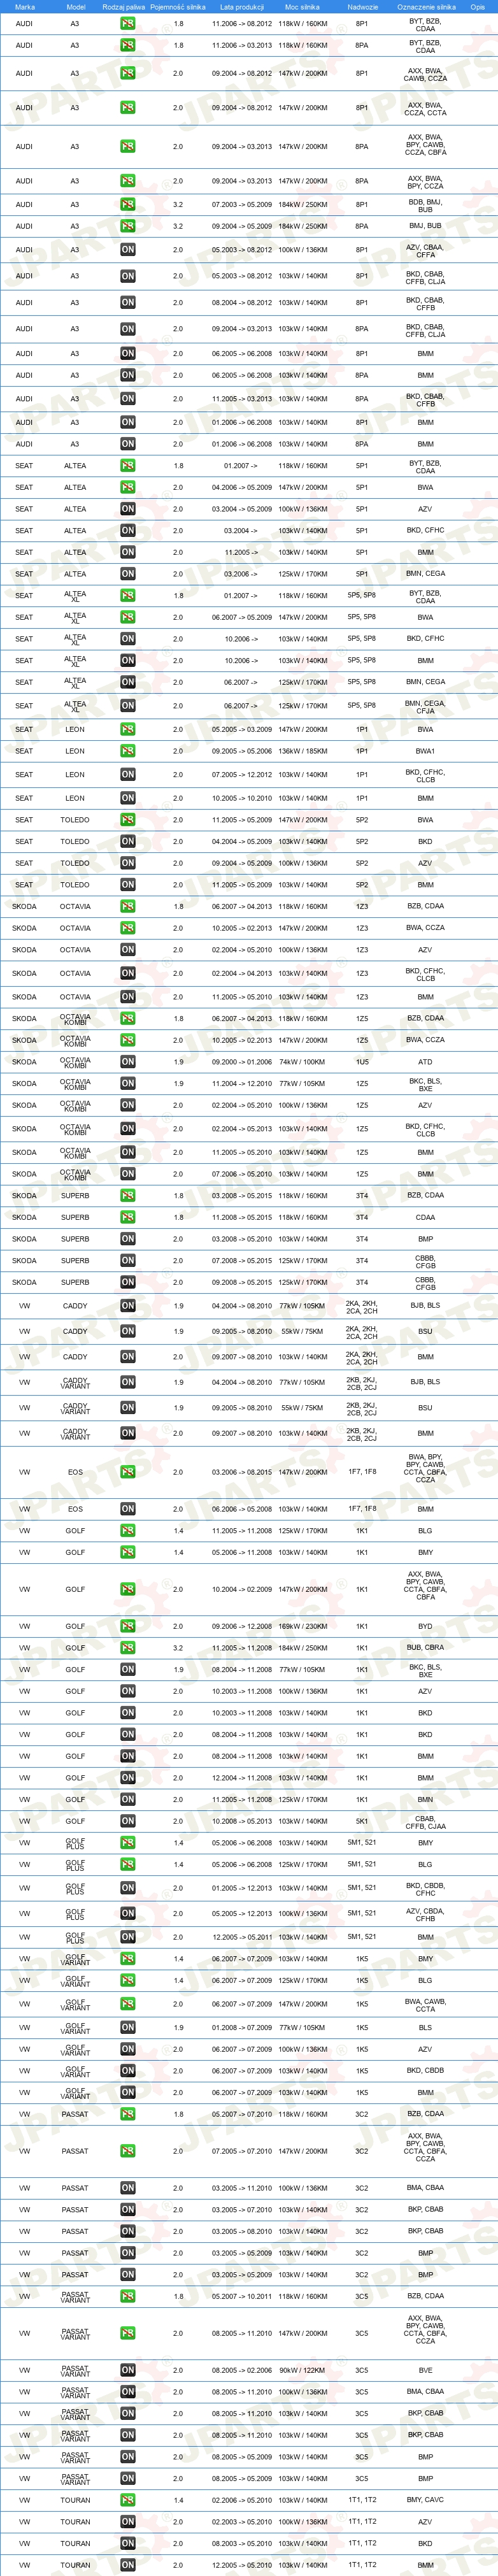Click engine code cell 'CBAB, CFFB, CJAA'

(x=425, y=1823)
